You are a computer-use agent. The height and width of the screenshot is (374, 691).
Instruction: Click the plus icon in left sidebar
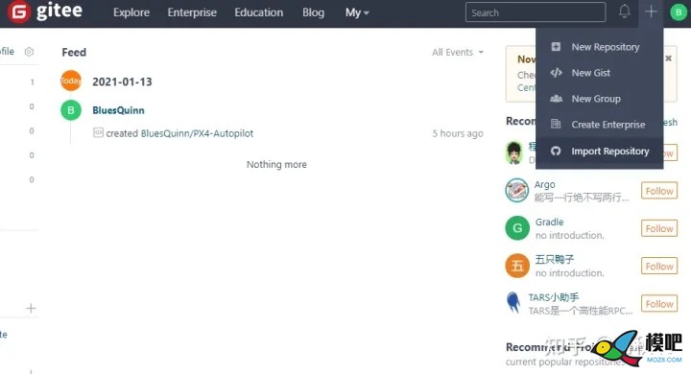click(x=31, y=308)
